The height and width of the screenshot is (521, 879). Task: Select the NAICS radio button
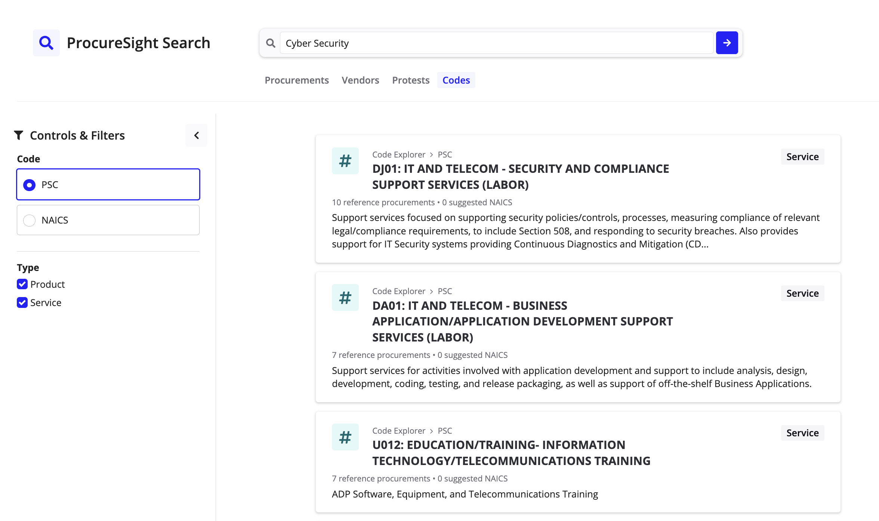point(30,220)
